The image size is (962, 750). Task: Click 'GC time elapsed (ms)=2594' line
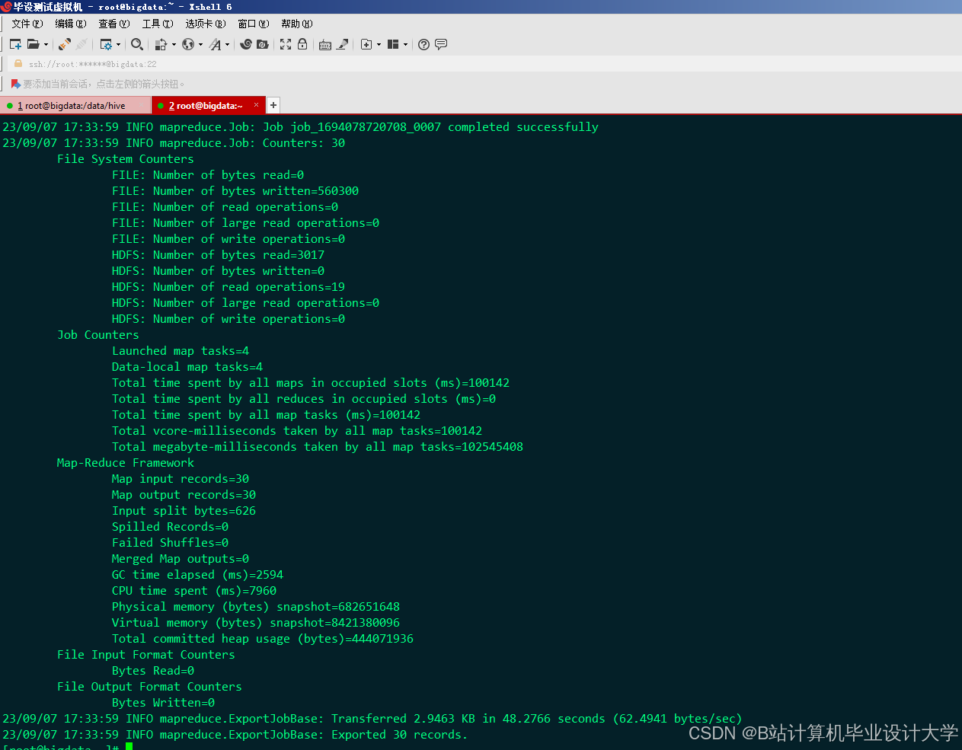[197, 575]
